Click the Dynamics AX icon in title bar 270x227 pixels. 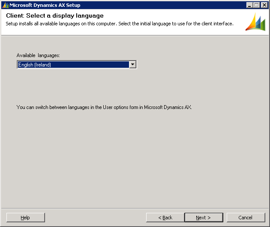[5, 5]
